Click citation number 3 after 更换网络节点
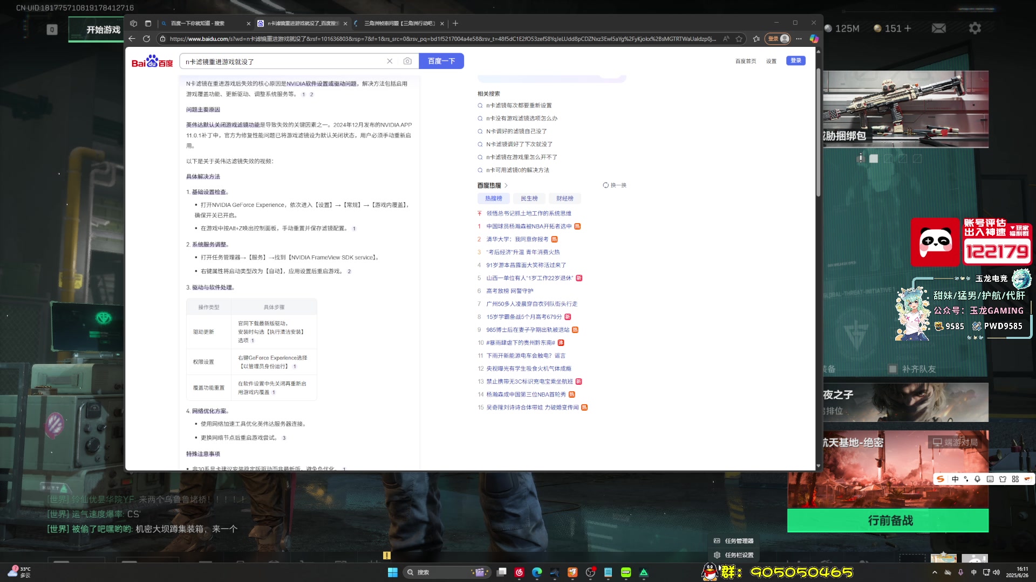 [x=284, y=438]
